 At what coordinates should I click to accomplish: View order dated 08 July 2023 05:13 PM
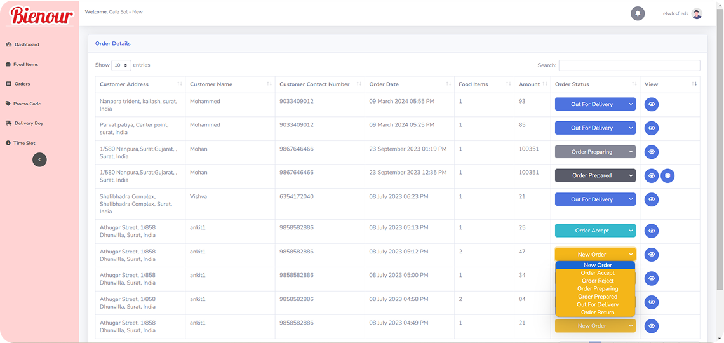click(x=652, y=231)
